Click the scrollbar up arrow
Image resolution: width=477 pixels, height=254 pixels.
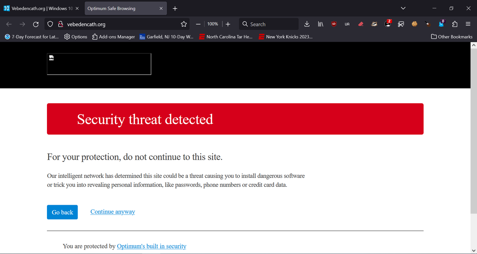tap(474, 45)
